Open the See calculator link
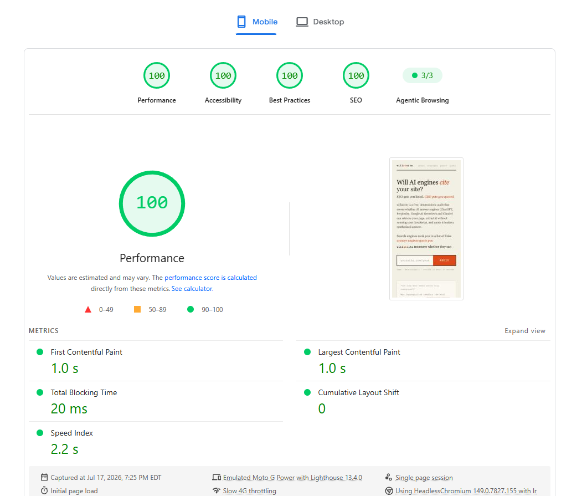The height and width of the screenshot is (496, 587). (192, 289)
